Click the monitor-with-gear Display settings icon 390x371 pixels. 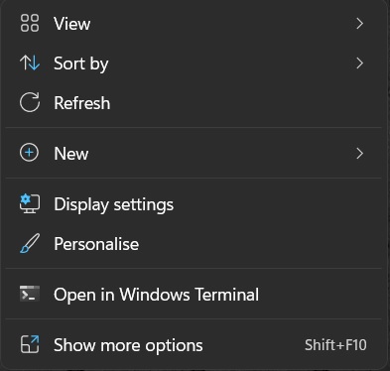click(x=30, y=203)
